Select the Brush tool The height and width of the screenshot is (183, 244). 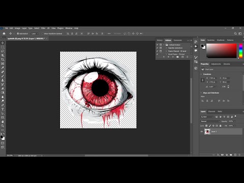3,76
